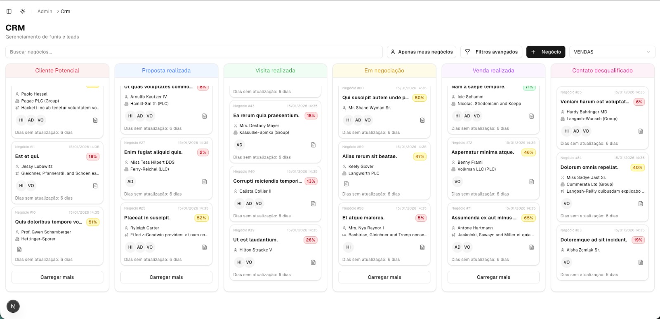Open the VENDAS funnel dropdown
Screen dimensions: 660x319
612,52
